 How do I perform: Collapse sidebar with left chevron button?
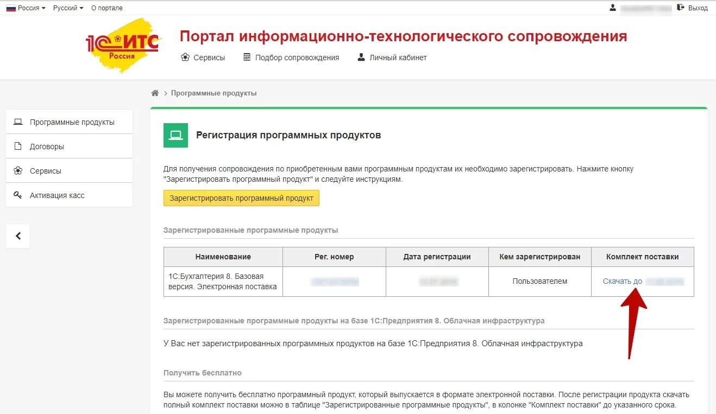click(x=18, y=236)
